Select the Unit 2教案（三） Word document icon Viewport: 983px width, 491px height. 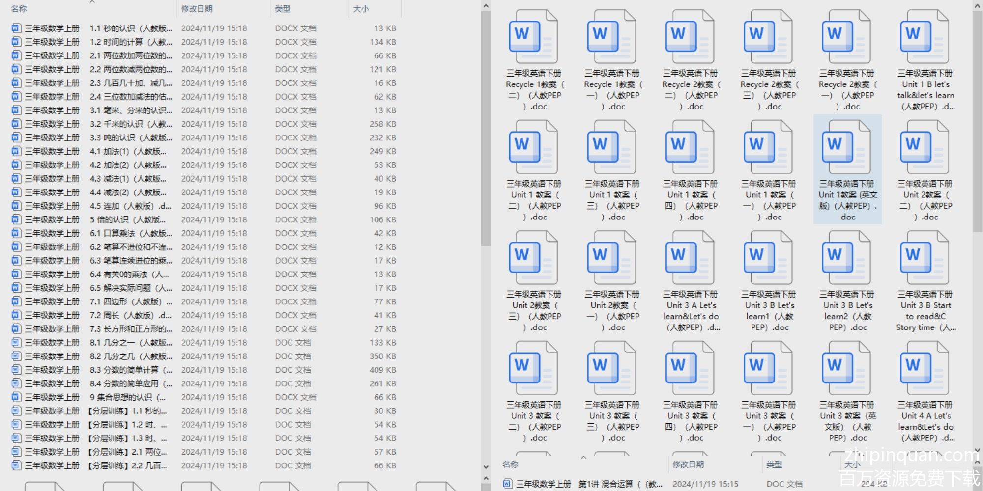tap(533, 258)
